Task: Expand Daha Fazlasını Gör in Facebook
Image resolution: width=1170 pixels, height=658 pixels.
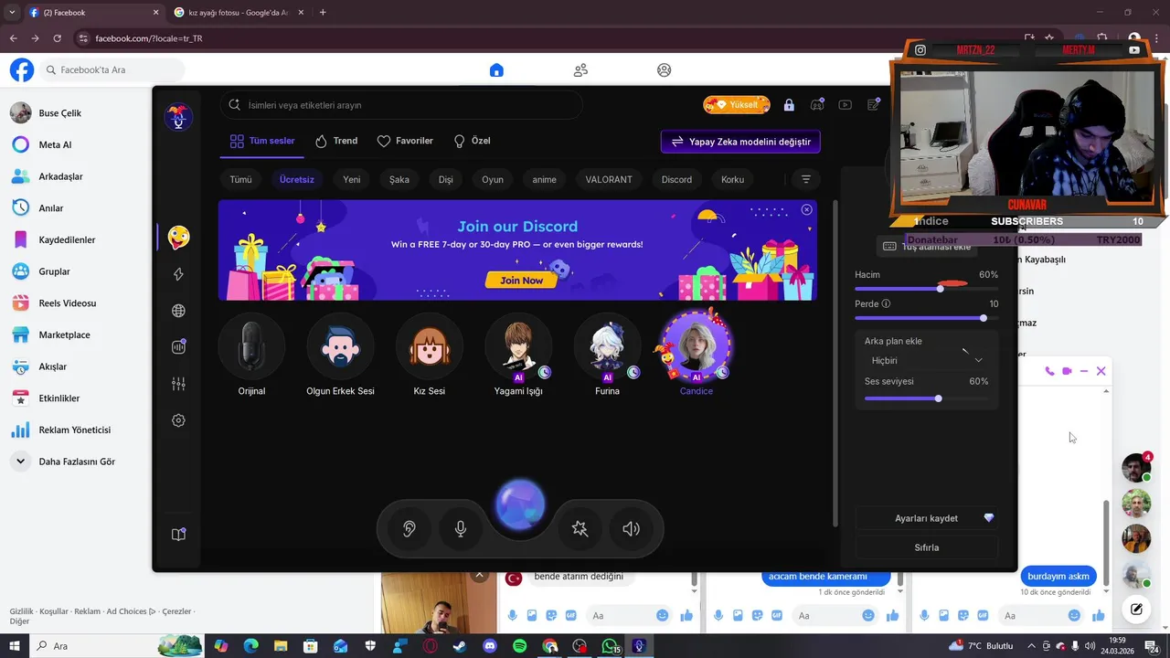Action: click(x=76, y=462)
